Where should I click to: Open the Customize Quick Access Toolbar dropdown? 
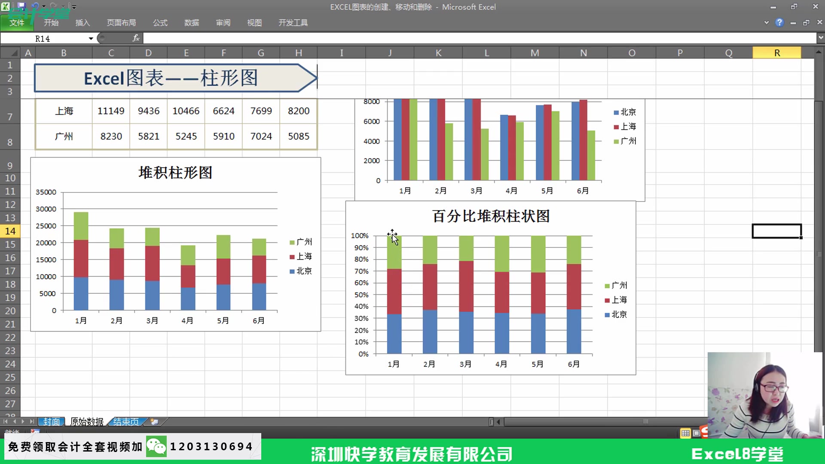tap(74, 7)
